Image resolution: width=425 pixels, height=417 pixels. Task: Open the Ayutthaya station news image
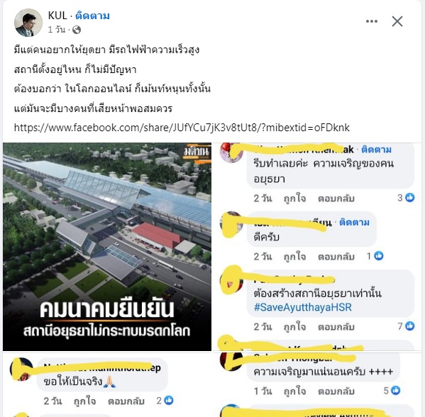click(107, 247)
